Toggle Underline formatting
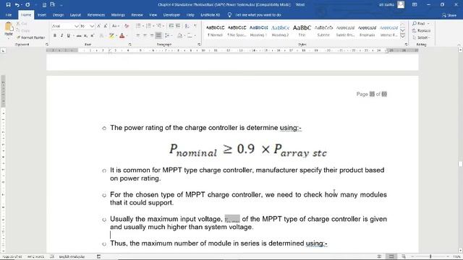This screenshot has width=463, height=260. point(69,35)
